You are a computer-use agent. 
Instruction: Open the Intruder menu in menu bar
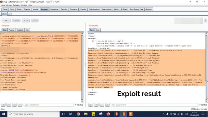pyautogui.click(x=9, y=5)
